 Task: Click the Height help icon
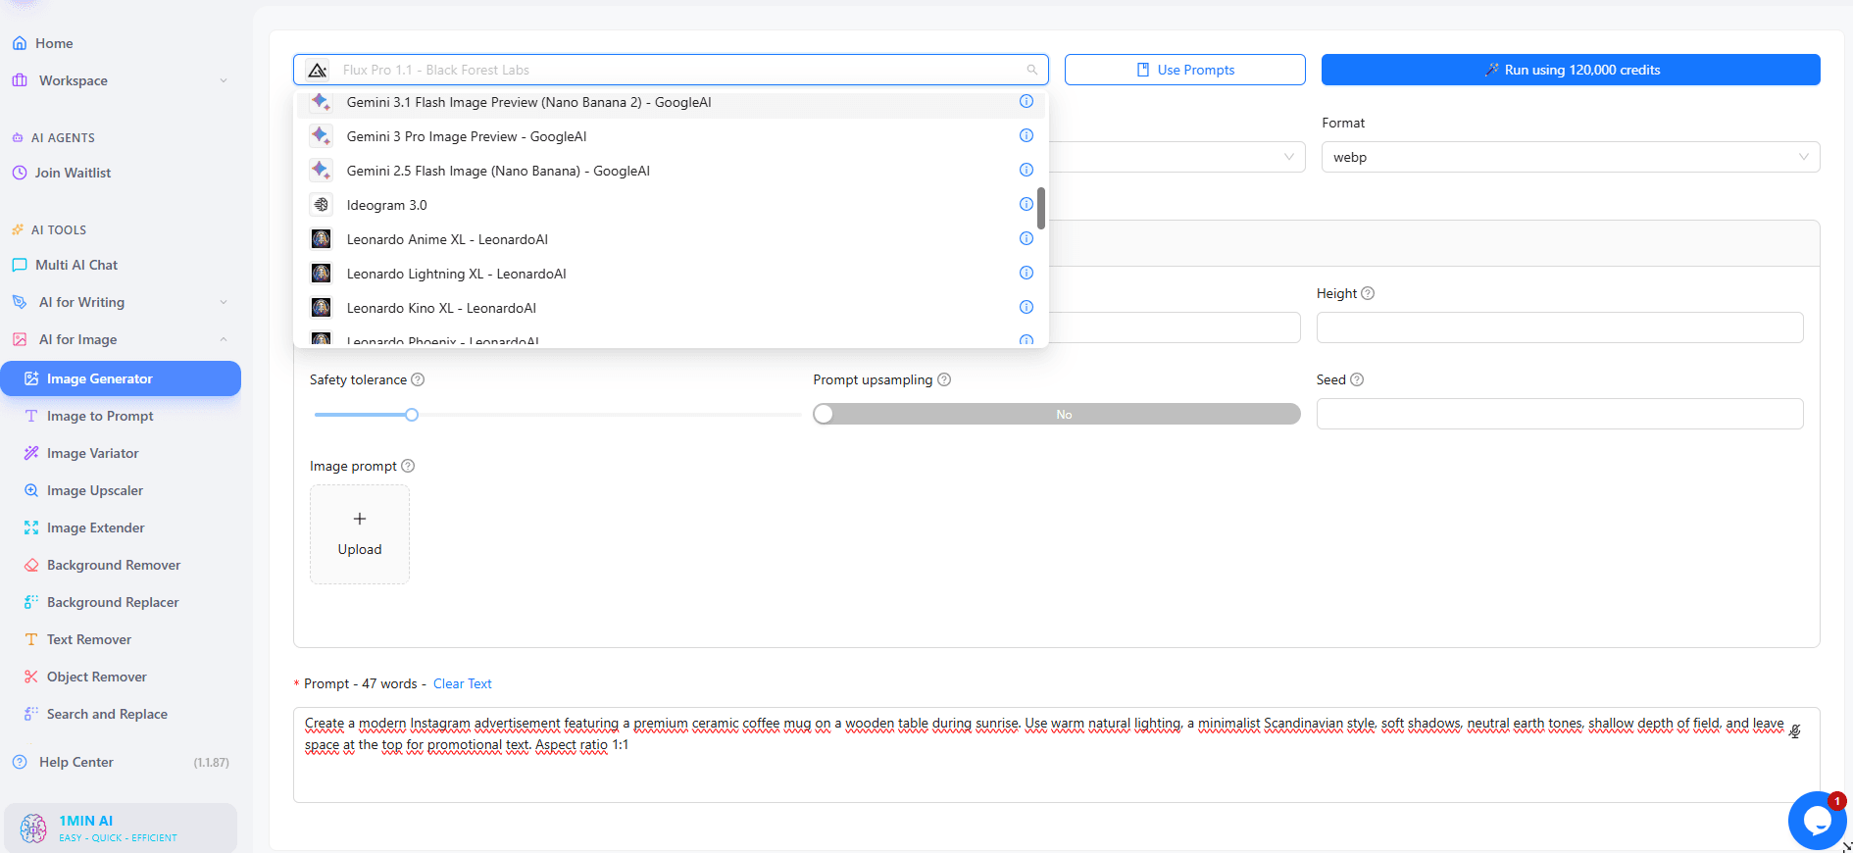pyautogui.click(x=1368, y=293)
